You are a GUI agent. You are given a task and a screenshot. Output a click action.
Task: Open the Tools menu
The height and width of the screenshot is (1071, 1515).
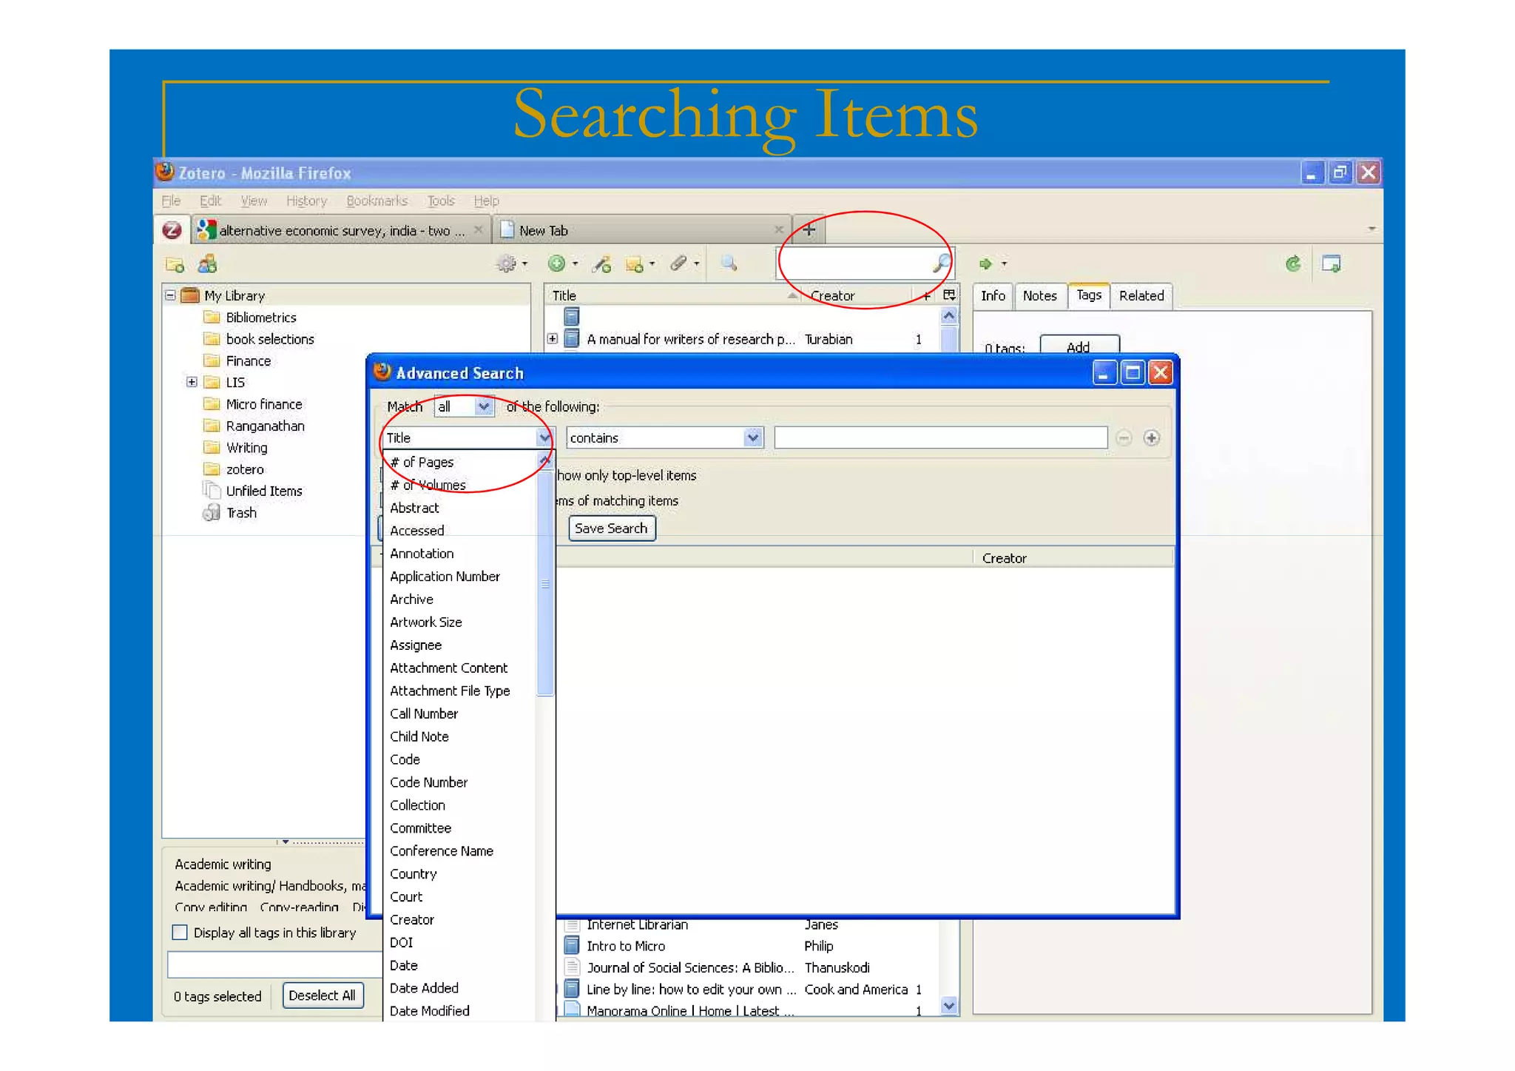click(x=441, y=201)
